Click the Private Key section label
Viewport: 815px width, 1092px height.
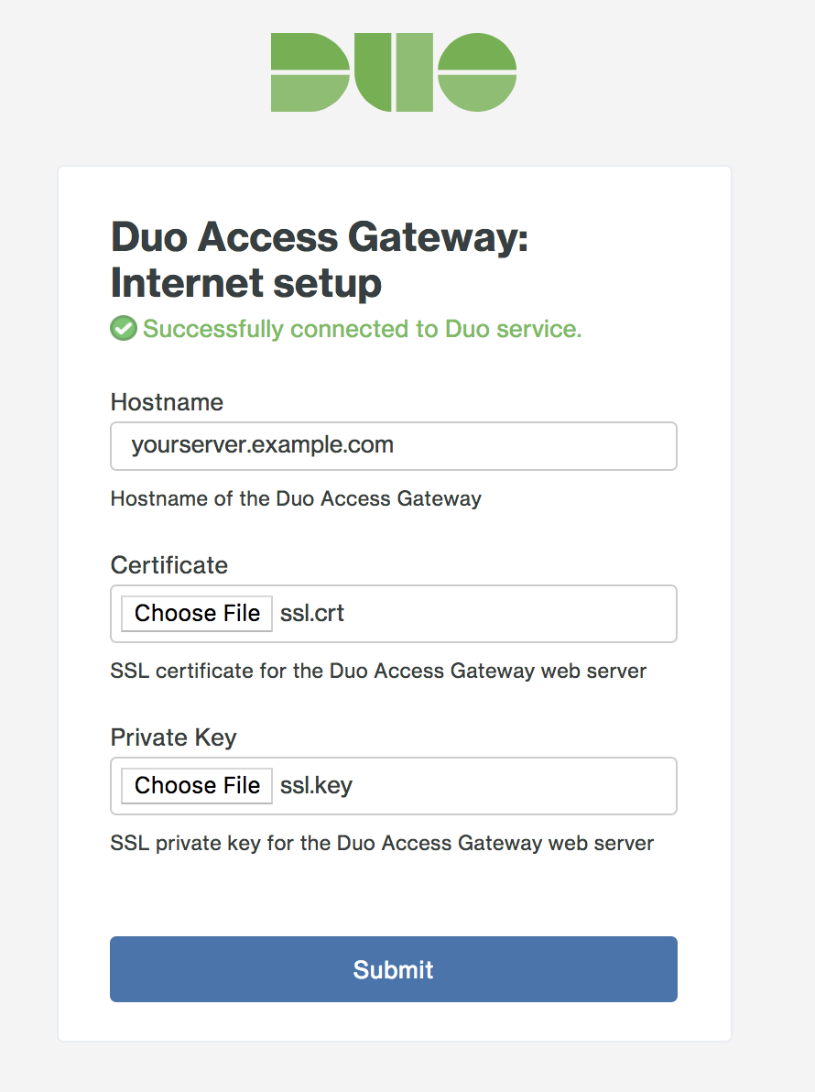[173, 737]
